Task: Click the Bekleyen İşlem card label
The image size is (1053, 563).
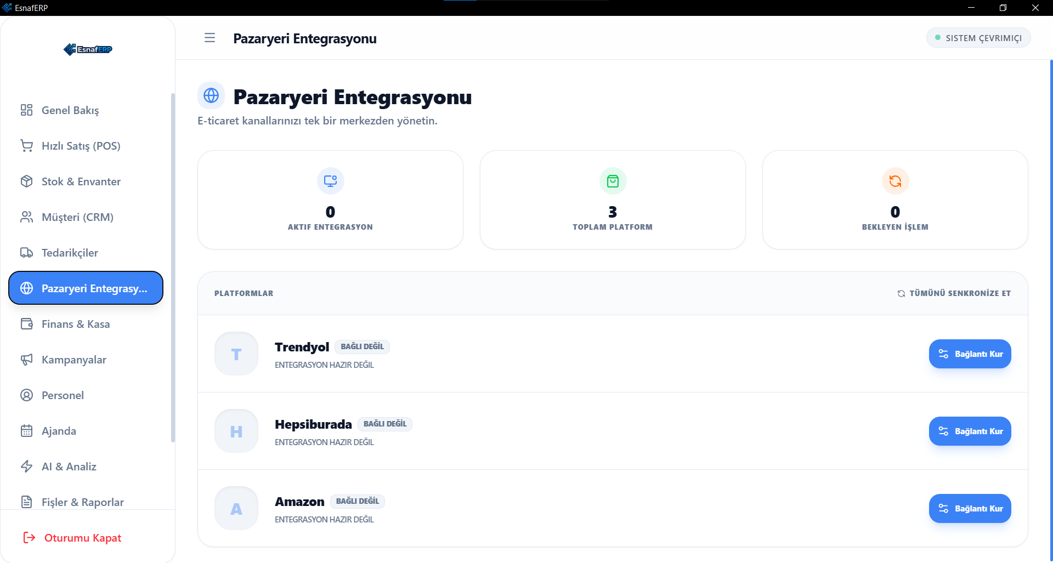Action: [x=895, y=227]
